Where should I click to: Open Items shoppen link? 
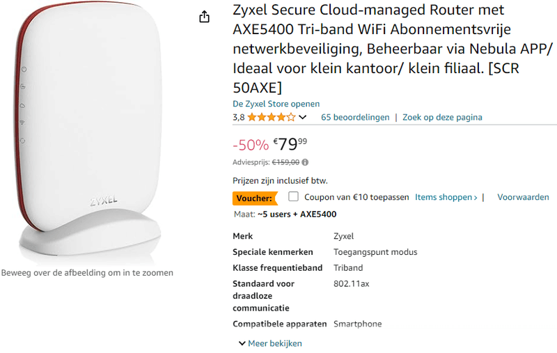point(446,198)
